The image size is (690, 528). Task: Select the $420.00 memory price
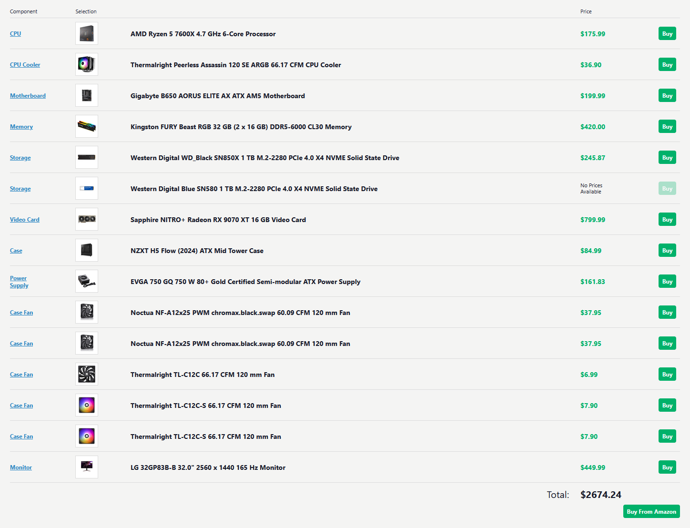[593, 127]
